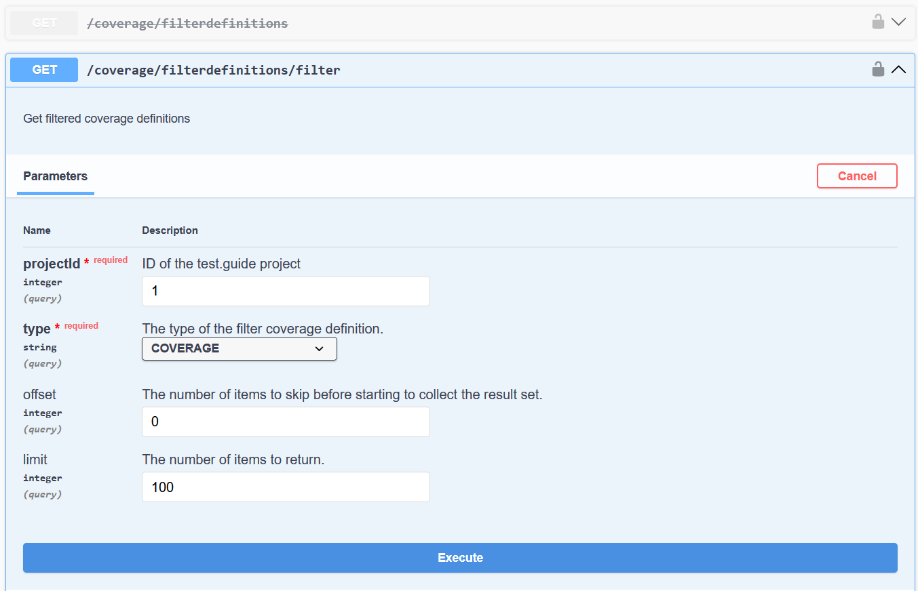The image size is (918, 591).
Task: Switch to the Parameters tab
Action: [x=55, y=176]
